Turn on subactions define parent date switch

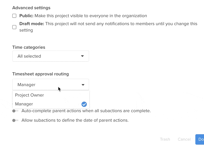15,121
